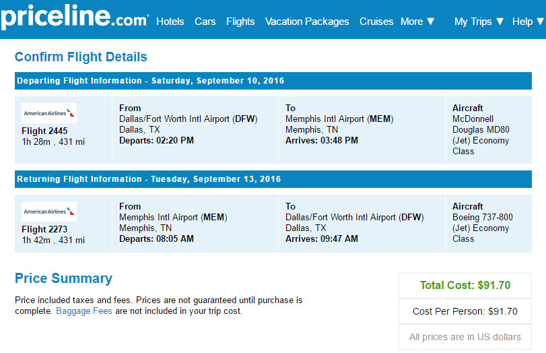Viewport: 546px width, 353px height.
Task: Open the Flights navigation link
Action: coord(240,22)
